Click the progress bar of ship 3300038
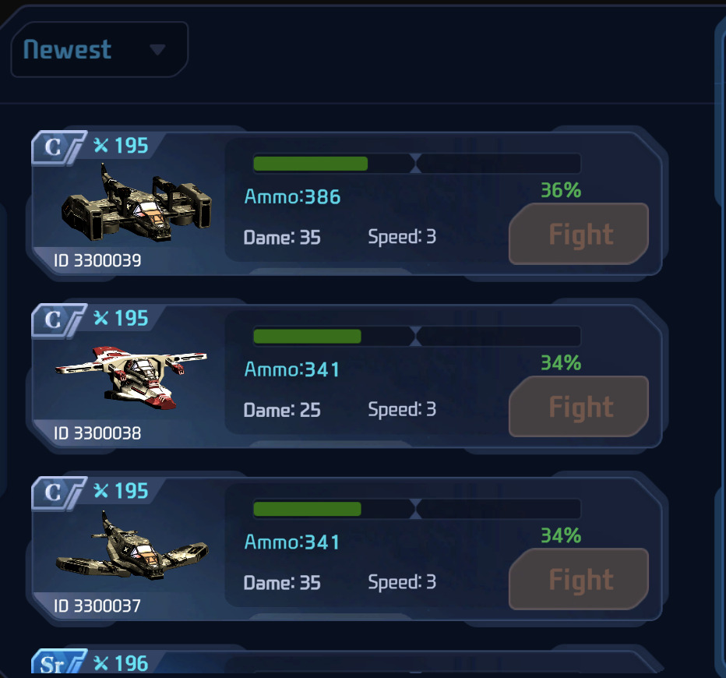 [417, 336]
